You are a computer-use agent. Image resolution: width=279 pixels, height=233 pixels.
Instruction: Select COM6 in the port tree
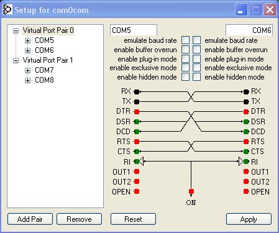[x=44, y=50]
